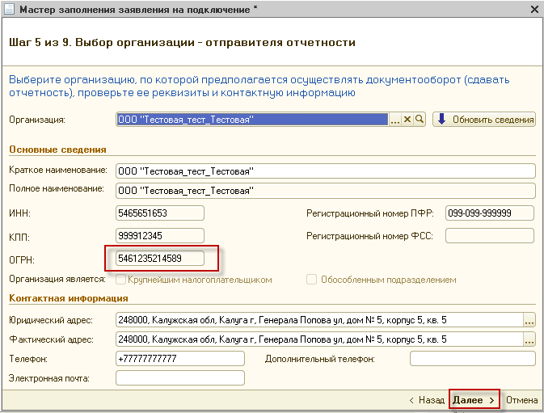Click wizard icon in the title bar

pos(9,10)
